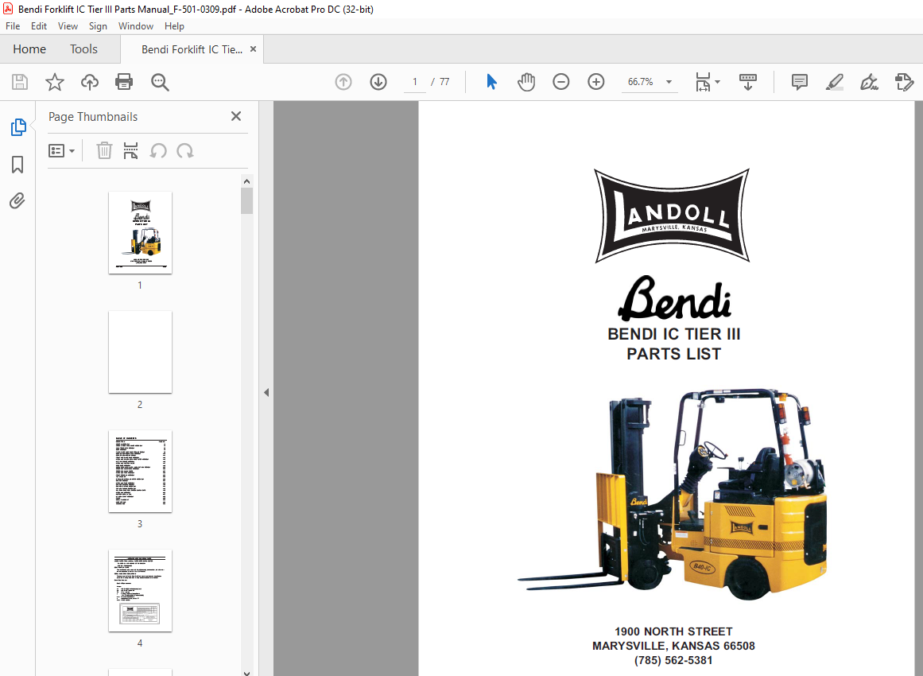Image resolution: width=923 pixels, height=676 pixels.
Task: Click the thumbnails scroll down arrow
Action: (246, 672)
